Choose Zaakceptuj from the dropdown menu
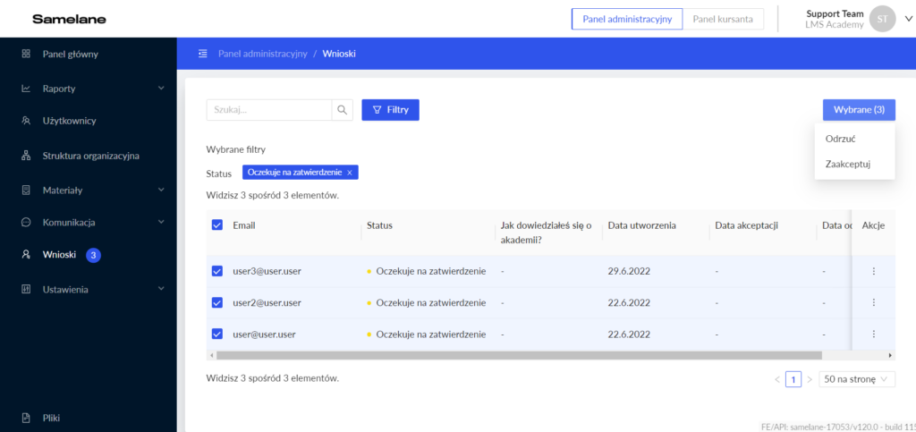The image size is (916, 432). point(847,164)
